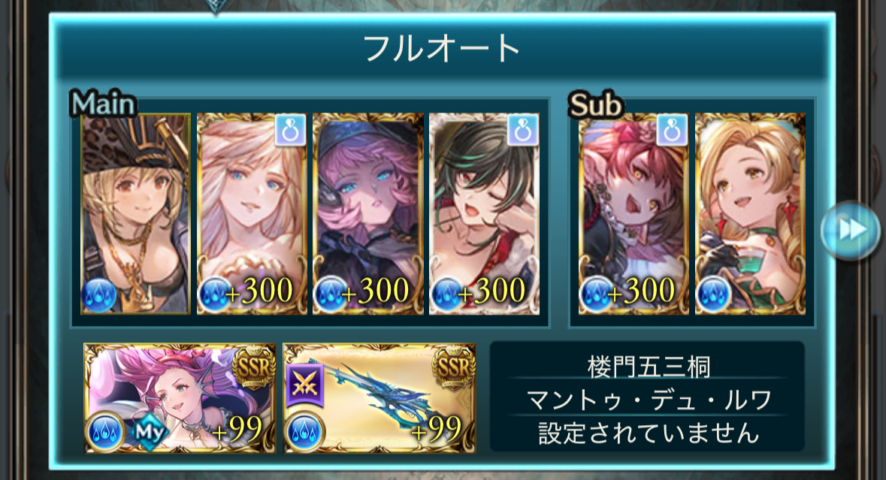The height and width of the screenshot is (480, 886).
Task: Select the 楼門五三桐 skill entry
Action: (x=648, y=367)
